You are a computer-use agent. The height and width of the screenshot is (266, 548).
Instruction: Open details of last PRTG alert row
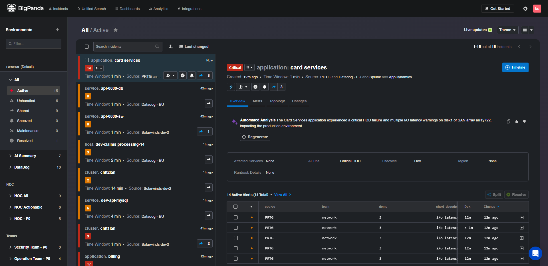click(x=522, y=259)
